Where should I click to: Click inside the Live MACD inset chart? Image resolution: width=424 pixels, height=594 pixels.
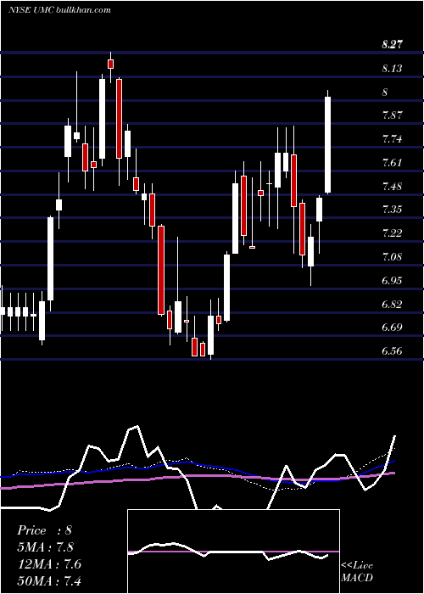point(233,552)
